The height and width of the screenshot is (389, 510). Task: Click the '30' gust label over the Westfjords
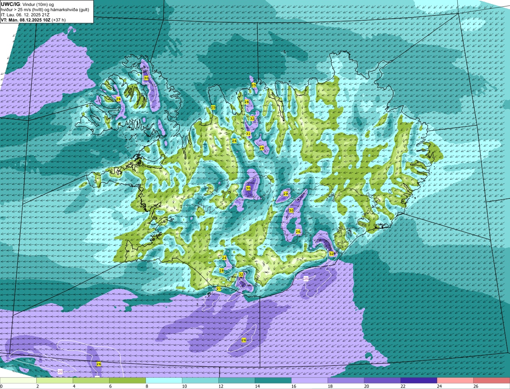146,78
